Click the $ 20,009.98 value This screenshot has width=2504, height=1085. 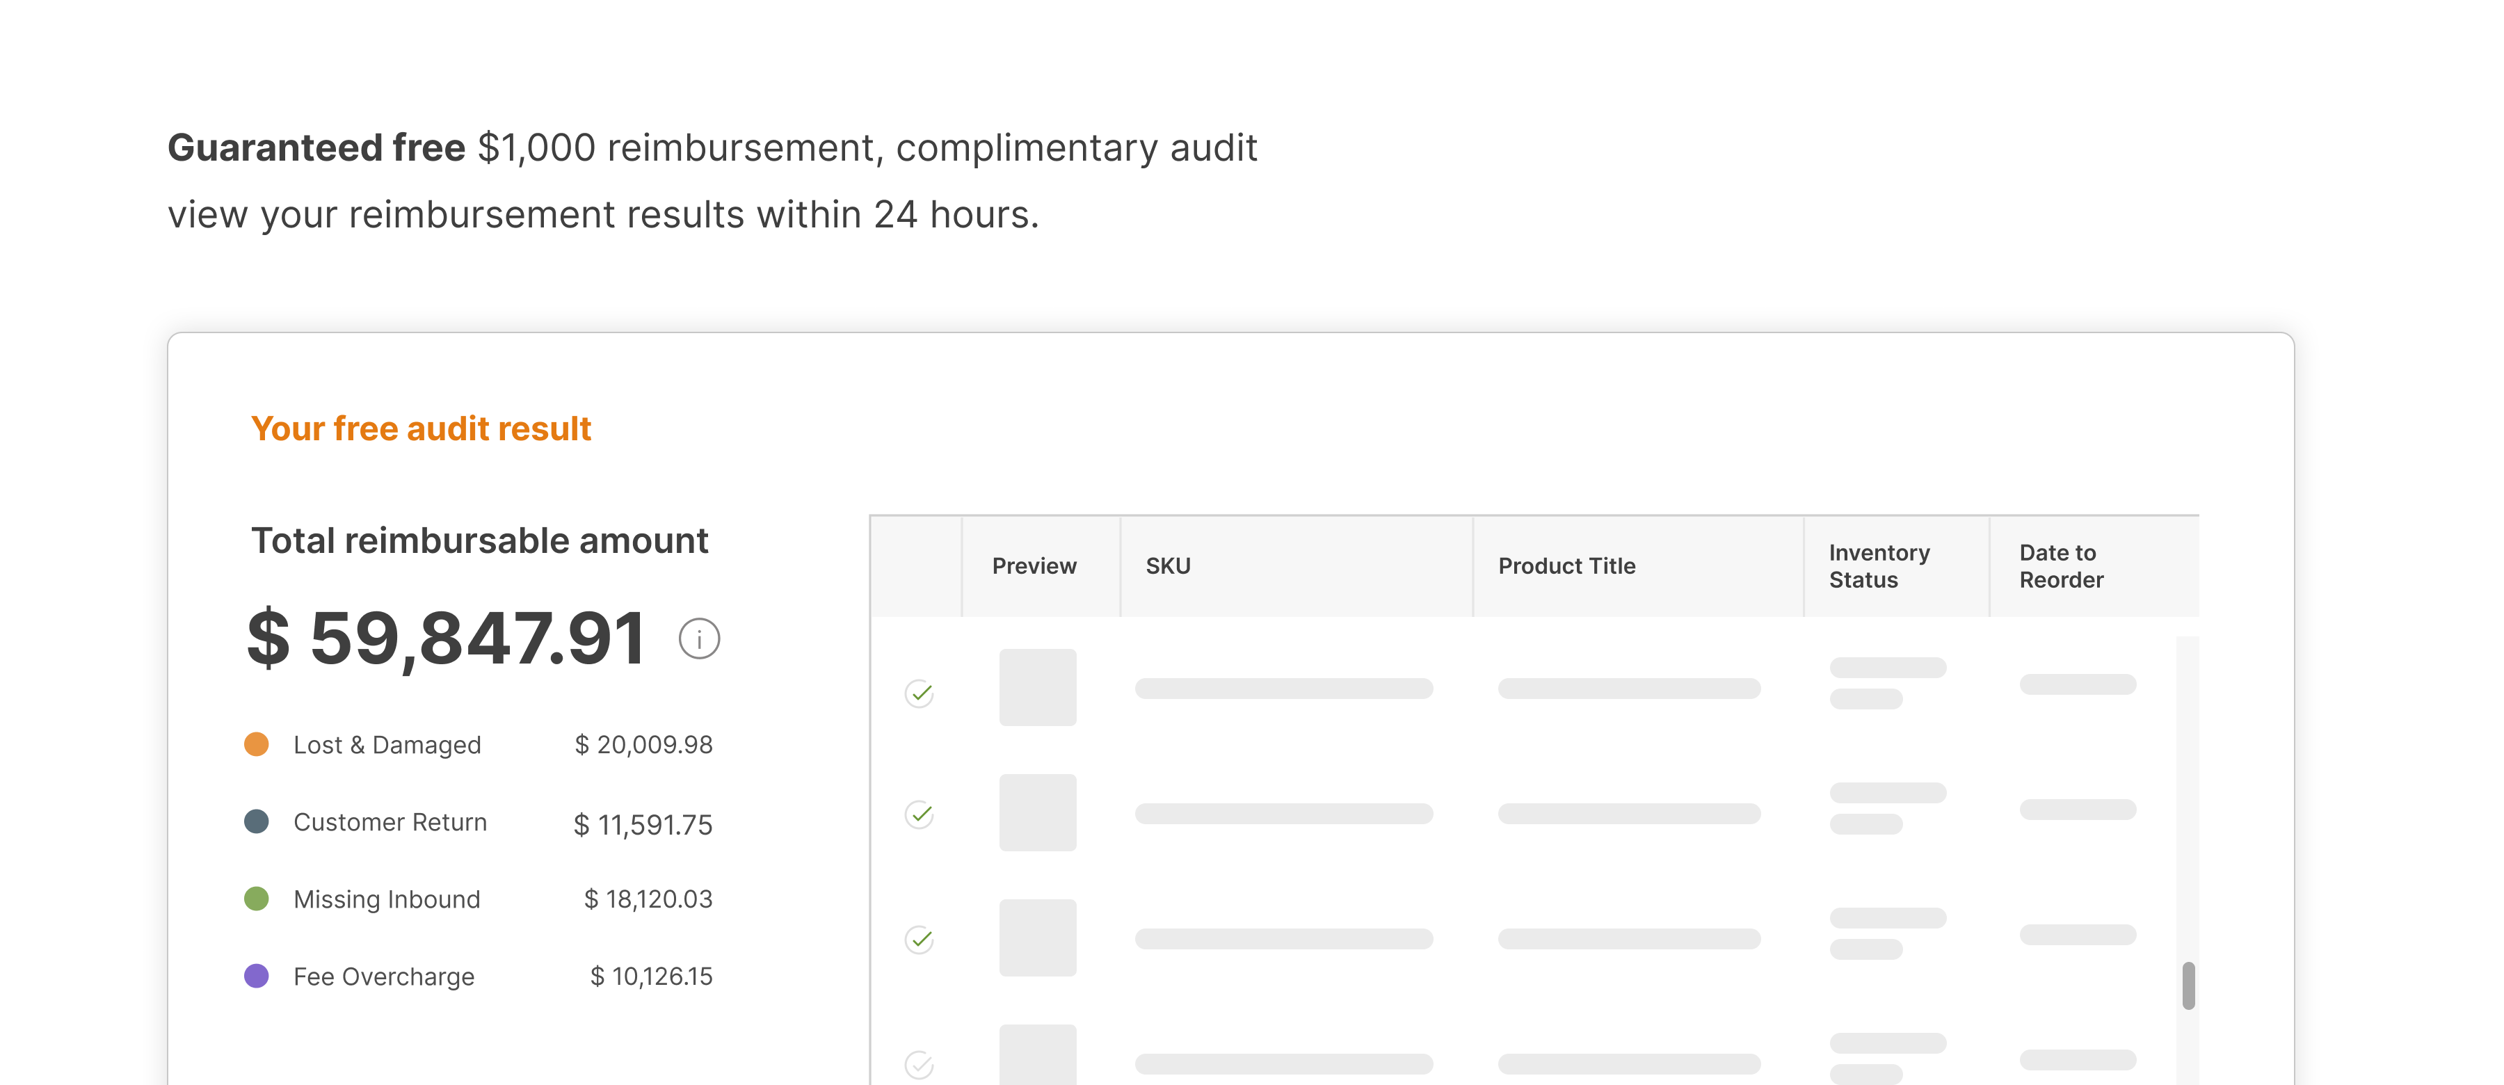click(643, 745)
